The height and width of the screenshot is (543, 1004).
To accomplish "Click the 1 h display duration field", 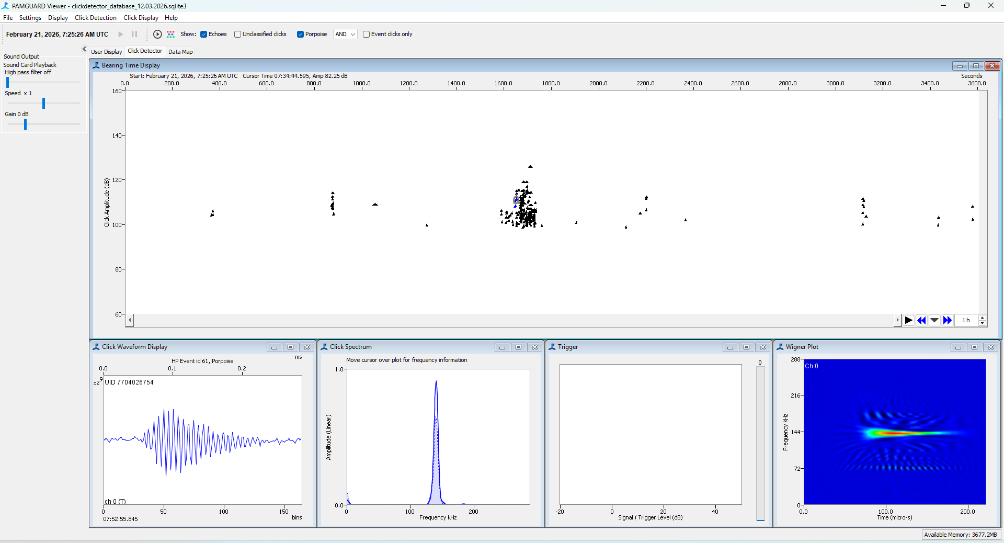I will click(x=966, y=320).
